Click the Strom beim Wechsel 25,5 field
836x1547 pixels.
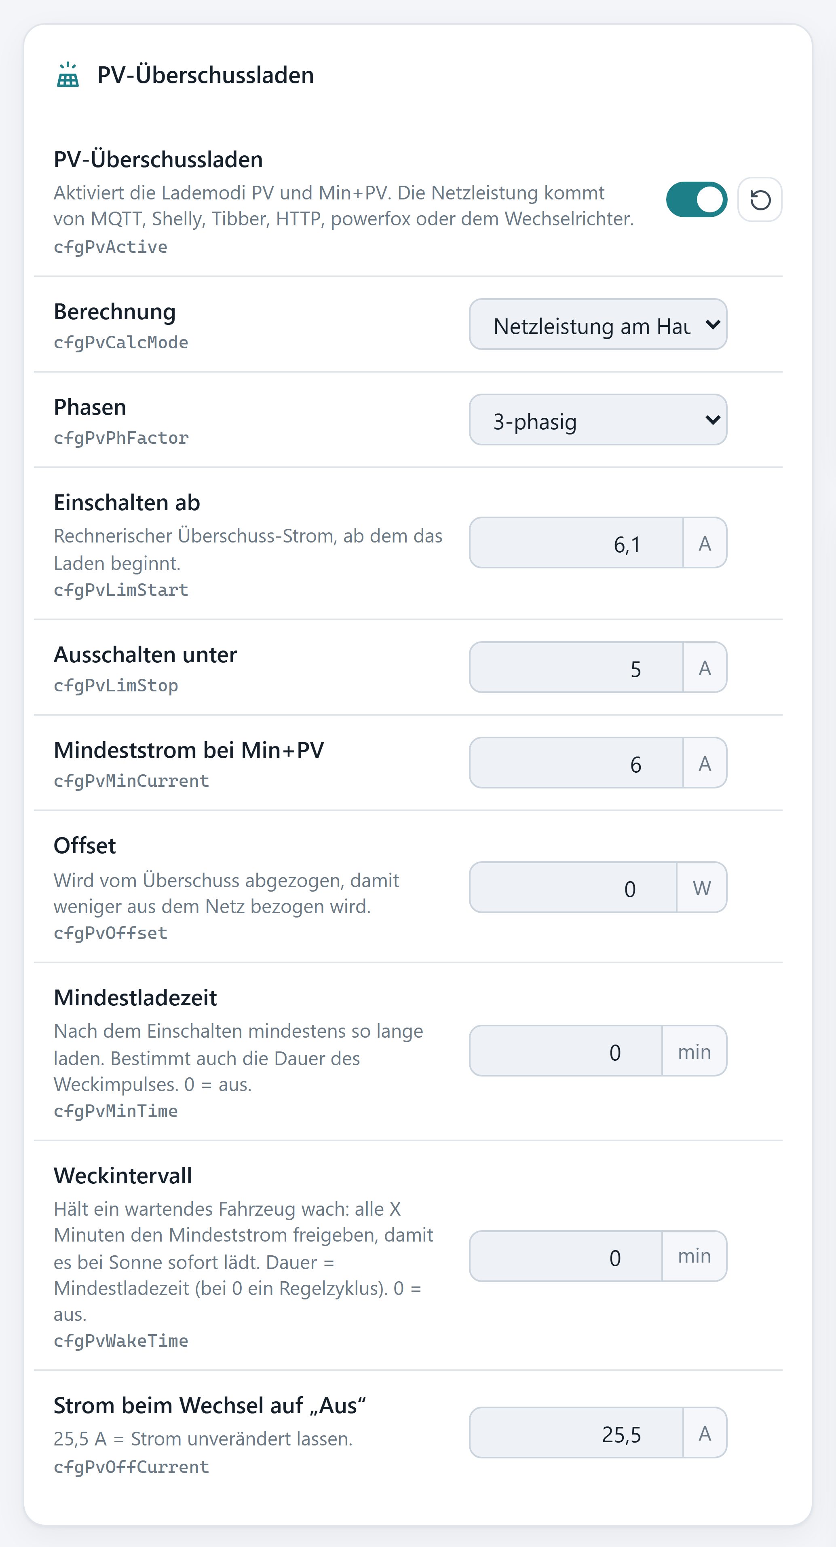576,1433
